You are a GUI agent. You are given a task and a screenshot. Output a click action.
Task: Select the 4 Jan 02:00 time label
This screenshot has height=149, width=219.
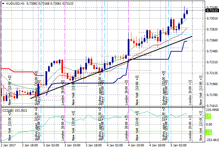[x=115, y=145]
